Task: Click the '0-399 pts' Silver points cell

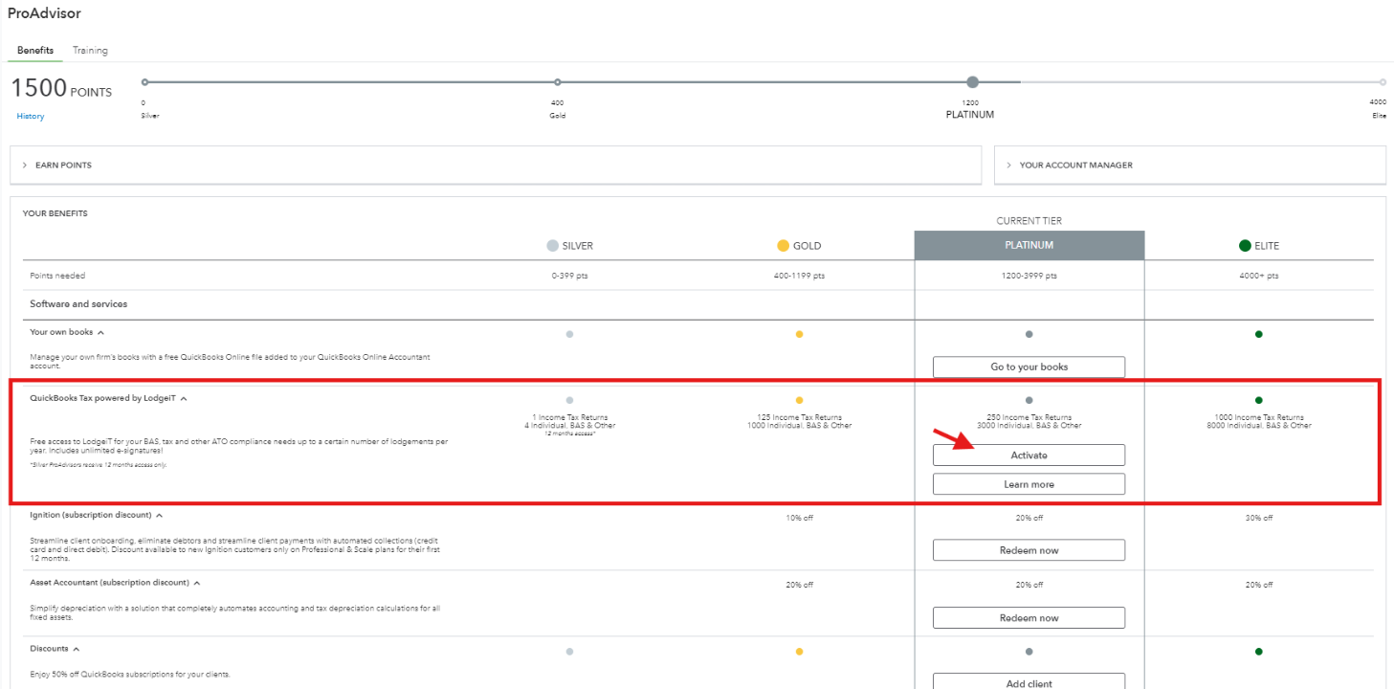Action: [x=569, y=276]
